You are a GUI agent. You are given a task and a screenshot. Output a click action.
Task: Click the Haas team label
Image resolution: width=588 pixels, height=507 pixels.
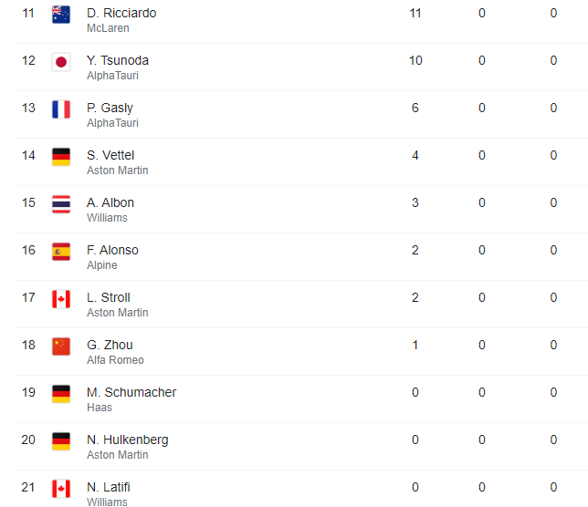100,408
